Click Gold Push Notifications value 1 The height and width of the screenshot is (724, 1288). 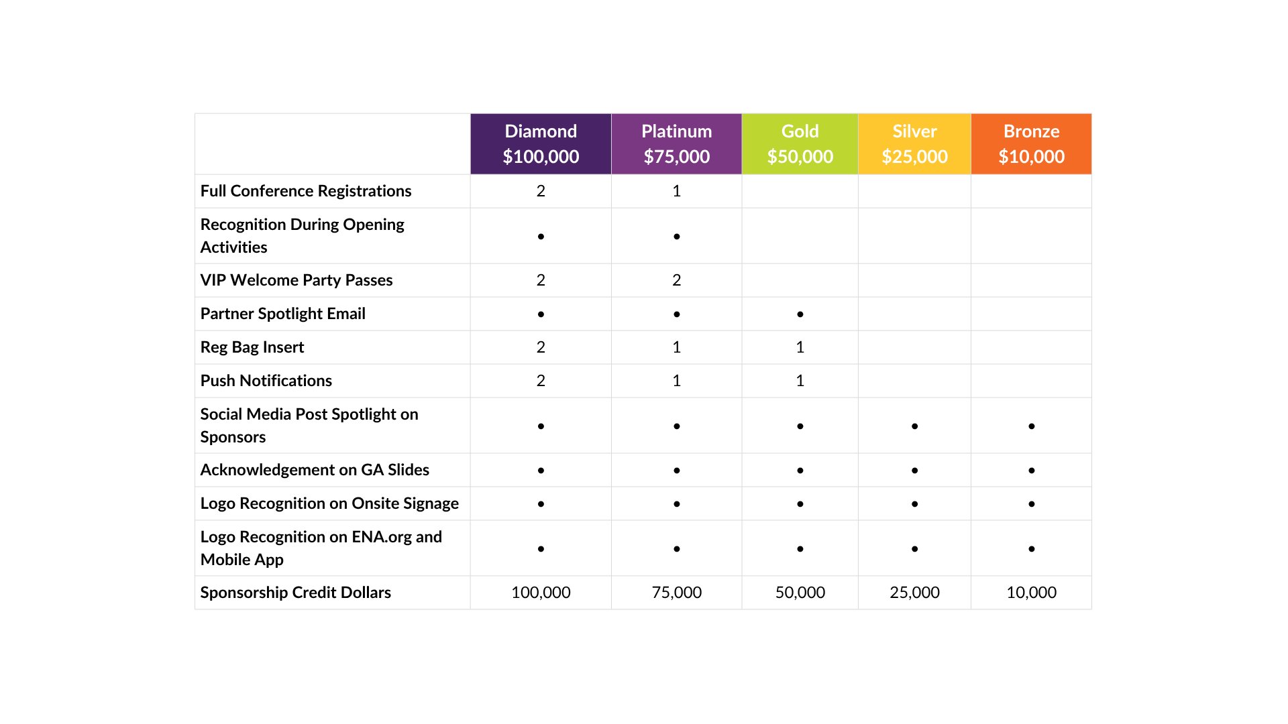click(800, 381)
